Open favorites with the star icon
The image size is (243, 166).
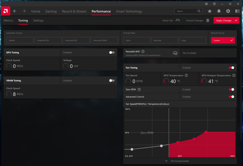pos(210,11)
